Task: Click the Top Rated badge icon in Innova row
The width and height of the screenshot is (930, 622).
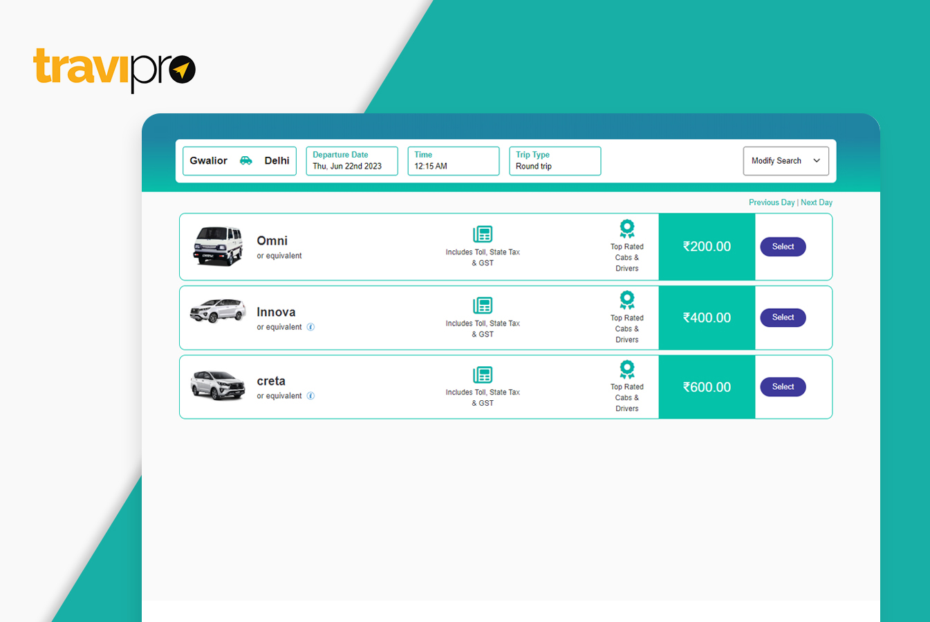Action: point(627,300)
